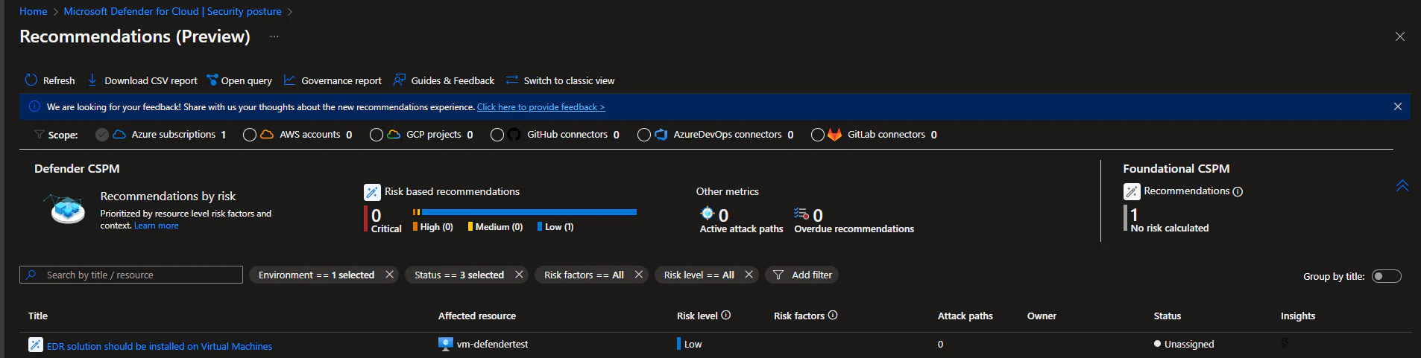Screen dimensions: 1421x358
Task: Click the Overdue recommendations icon
Action: tap(801, 214)
